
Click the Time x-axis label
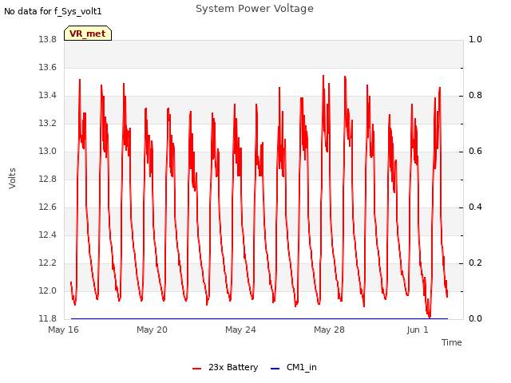coord(452,342)
